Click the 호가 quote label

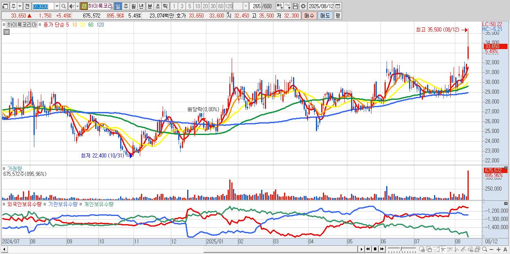tap(181, 16)
